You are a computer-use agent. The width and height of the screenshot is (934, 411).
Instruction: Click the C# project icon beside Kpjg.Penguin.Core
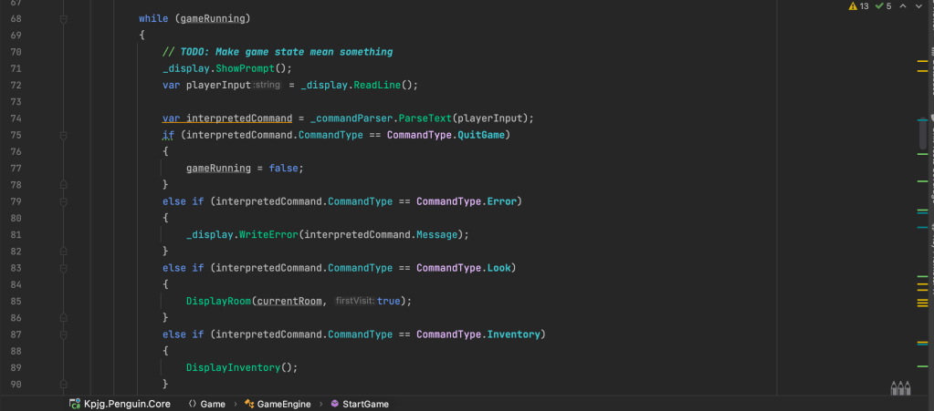click(x=76, y=404)
